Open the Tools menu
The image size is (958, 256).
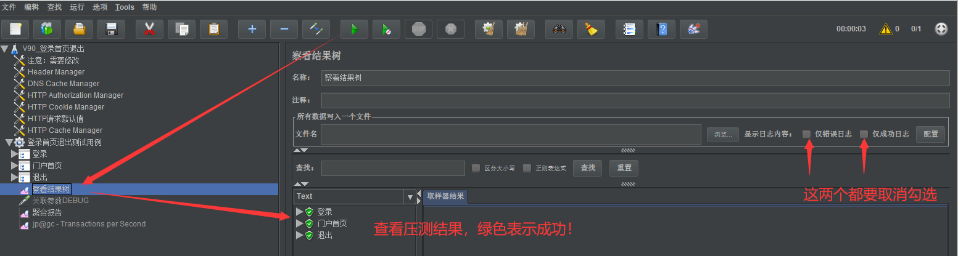tap(125, 7)
